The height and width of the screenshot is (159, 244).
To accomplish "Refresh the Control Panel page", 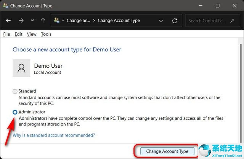I will pos(175,21).
